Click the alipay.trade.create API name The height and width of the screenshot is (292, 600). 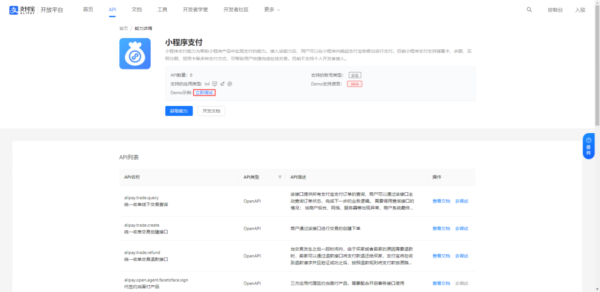tap(142, 225)
